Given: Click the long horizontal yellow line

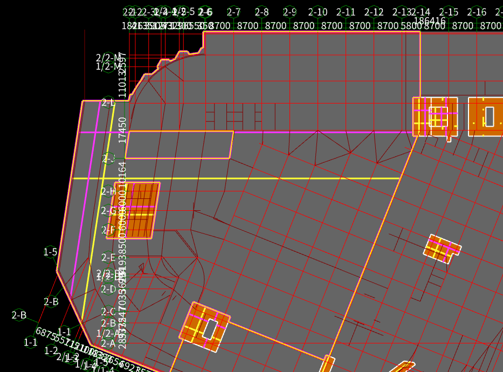Looking at the screenshot, I should [237, 178].
